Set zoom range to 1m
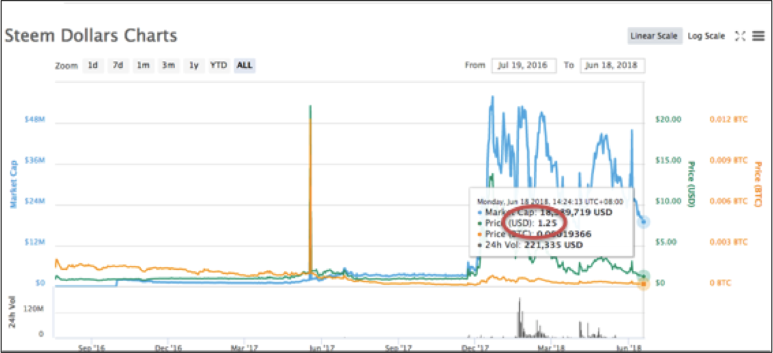 [143, 65]
